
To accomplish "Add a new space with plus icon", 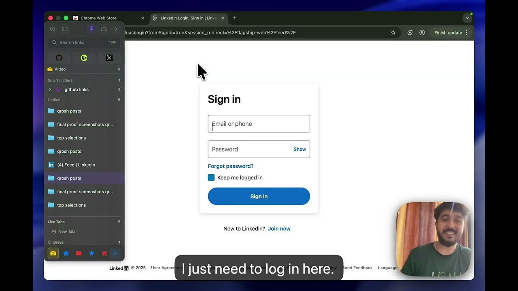I will [x=115, y=253].
